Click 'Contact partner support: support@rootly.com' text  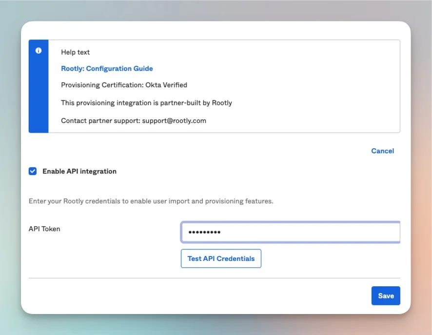point(133,120)
